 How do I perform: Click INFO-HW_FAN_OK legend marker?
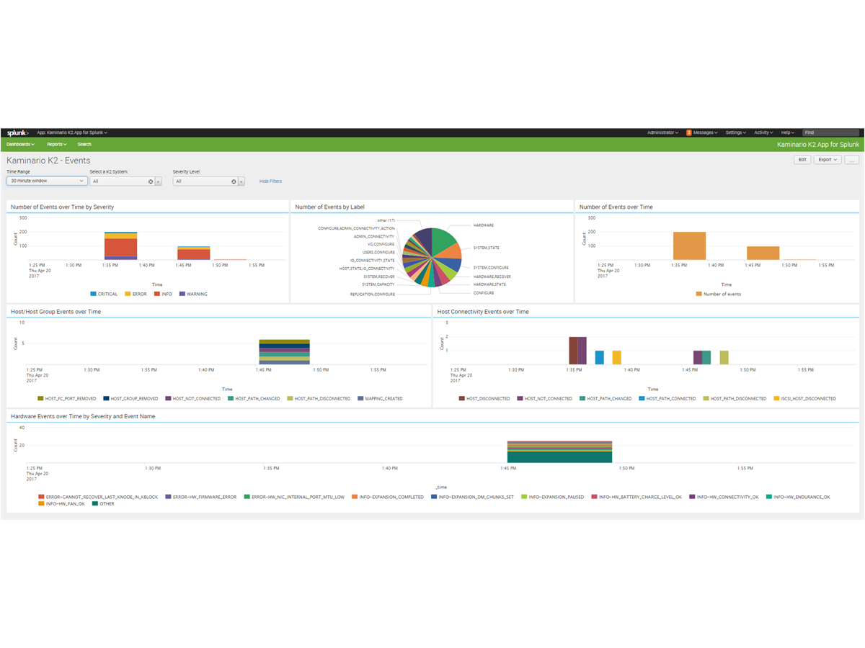42,504
